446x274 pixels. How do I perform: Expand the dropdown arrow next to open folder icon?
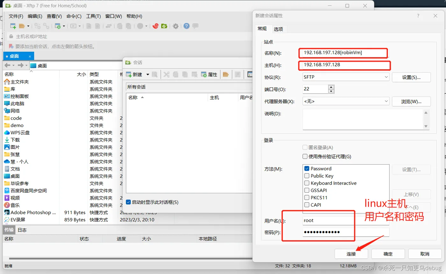tap(28, 26)
